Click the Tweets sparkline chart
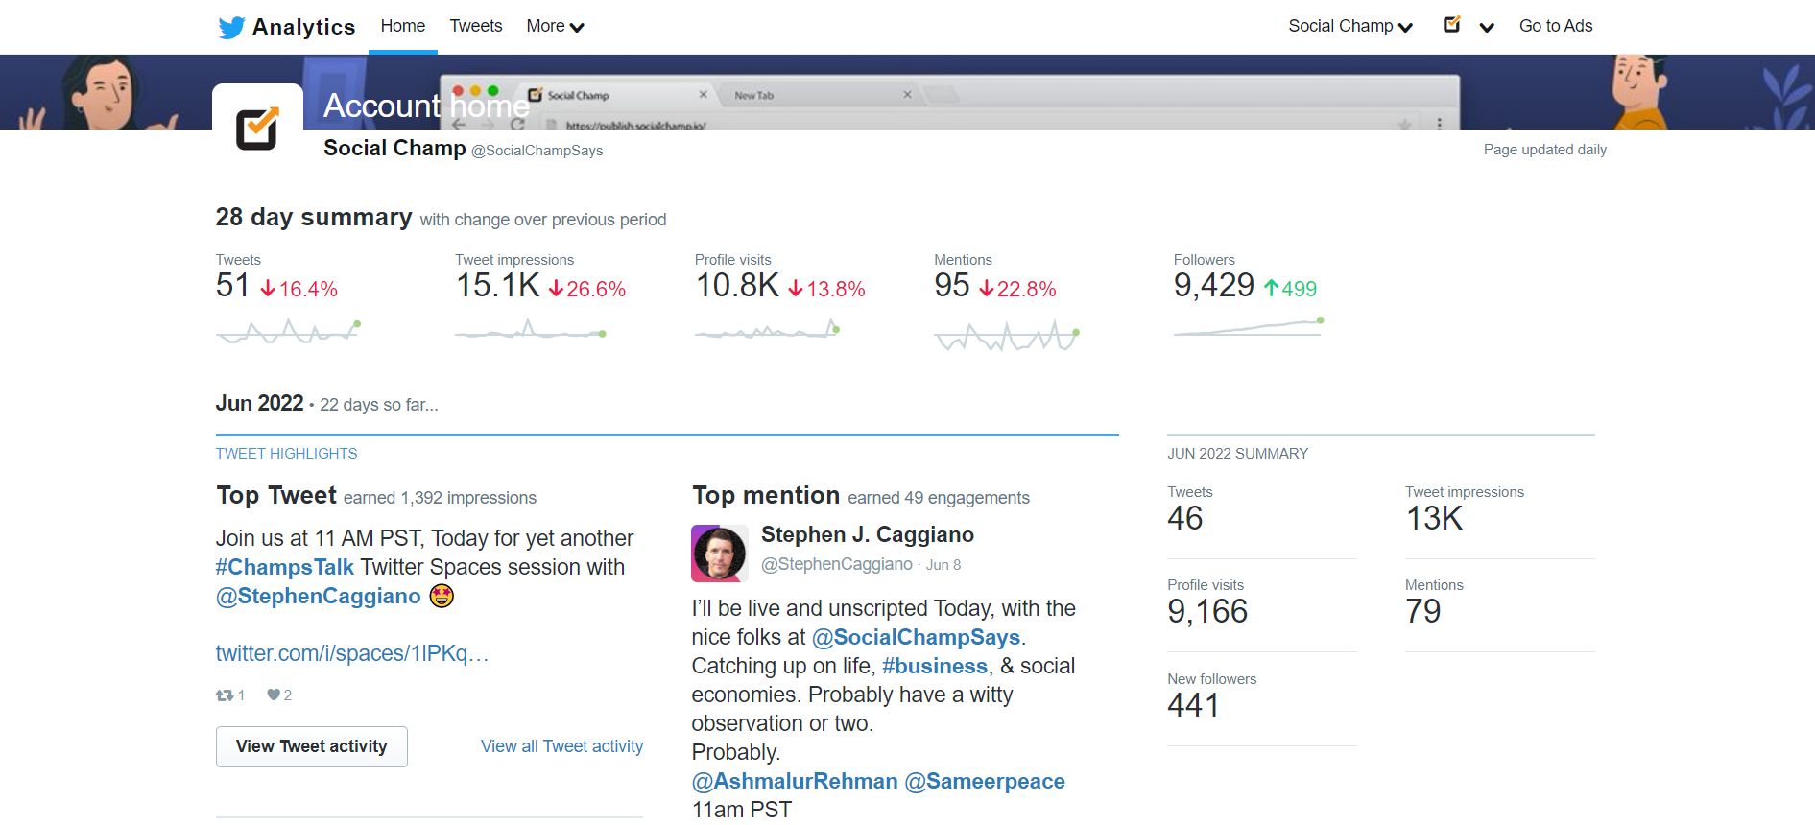This screenshot has height=825, width=1815. point(288,332)
